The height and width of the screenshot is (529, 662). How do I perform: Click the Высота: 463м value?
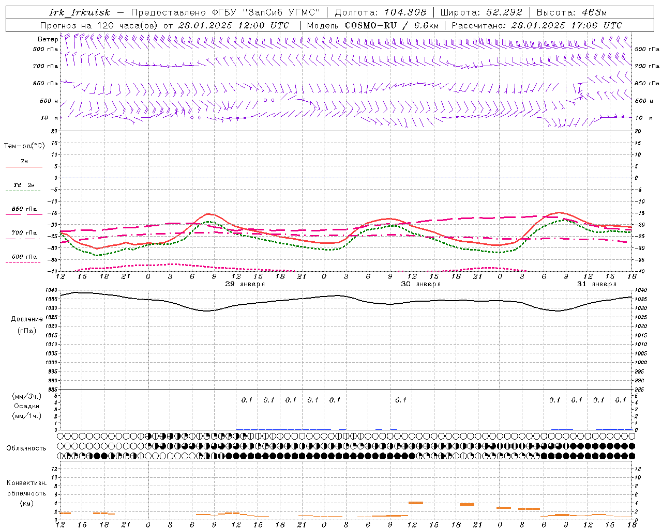click(x=571, y=12)
